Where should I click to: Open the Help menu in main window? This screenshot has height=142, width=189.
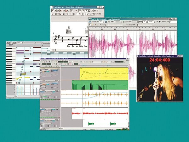click(x=70, y=60)
